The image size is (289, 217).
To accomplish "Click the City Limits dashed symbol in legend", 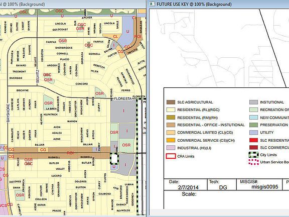I will point(253,155).
